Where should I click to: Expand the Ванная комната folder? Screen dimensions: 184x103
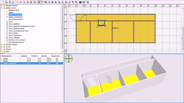tap(2, 6)
